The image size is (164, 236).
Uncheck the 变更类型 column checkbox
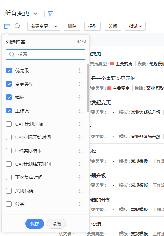[9, 84]
